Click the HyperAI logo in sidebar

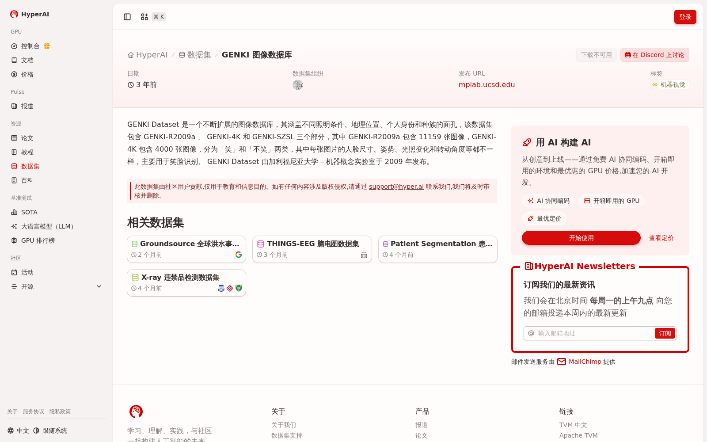tap(30, 14)
